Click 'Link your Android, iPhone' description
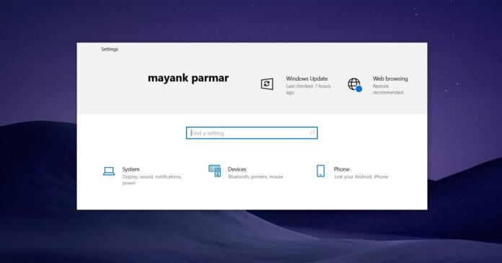This screenshot has height=263, width=502. pos(361,177)
